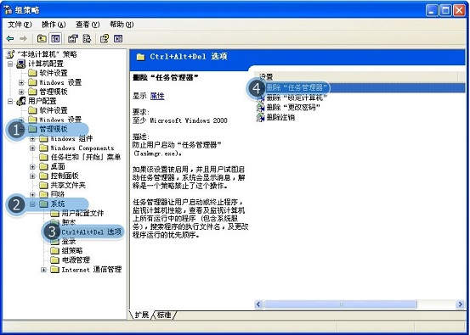Open the 帮助(H) menu

(122, 25)
